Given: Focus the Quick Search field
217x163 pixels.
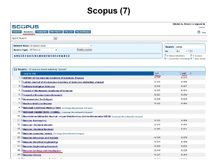Looking at the screenshot, I should [40, 38].
